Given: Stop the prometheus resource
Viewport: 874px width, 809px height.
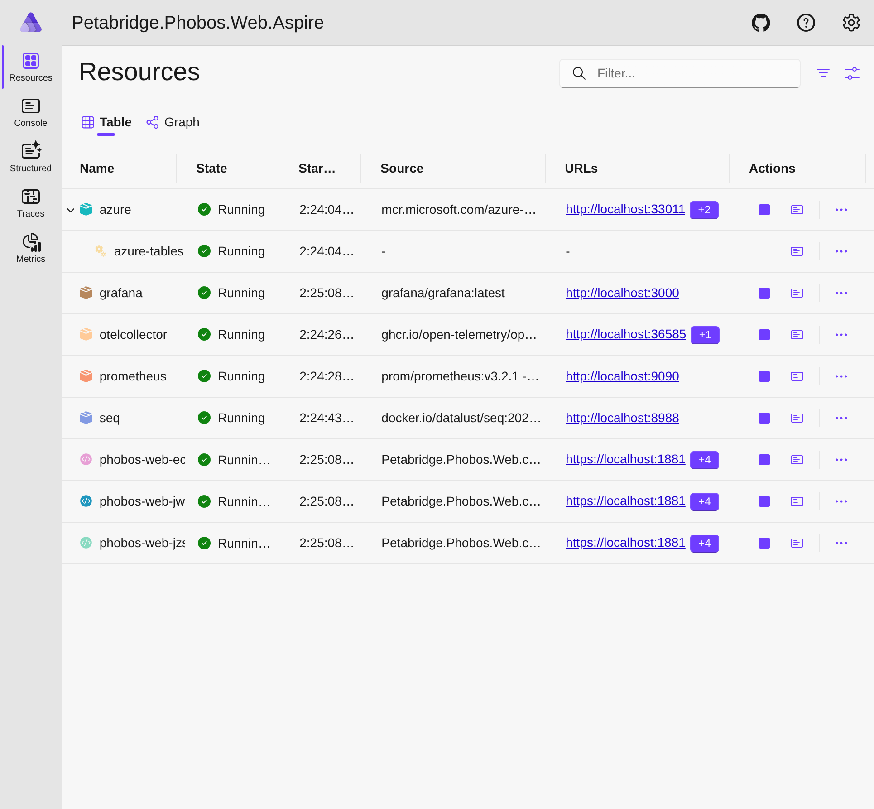Looking at the screenshot, I should [764, 376].
